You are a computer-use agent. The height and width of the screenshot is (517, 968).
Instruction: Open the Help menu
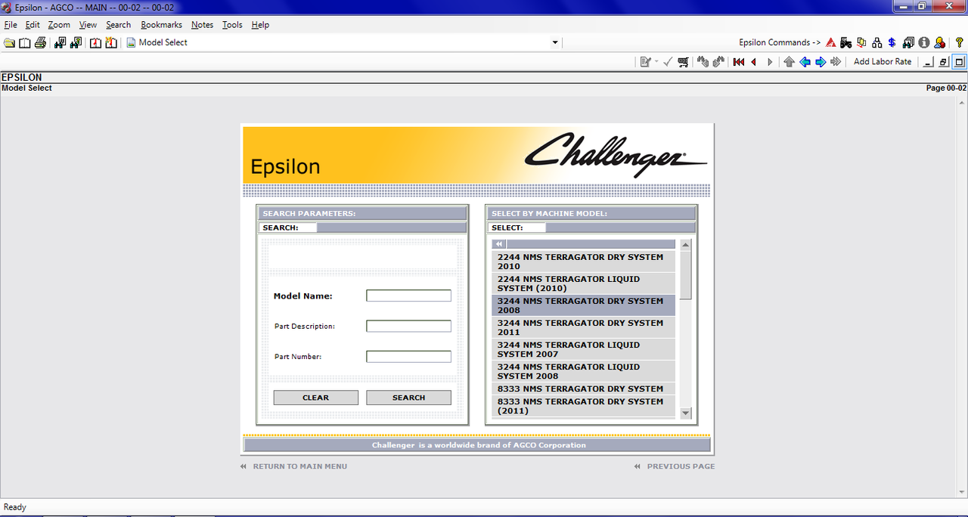[x=260, y=25]
